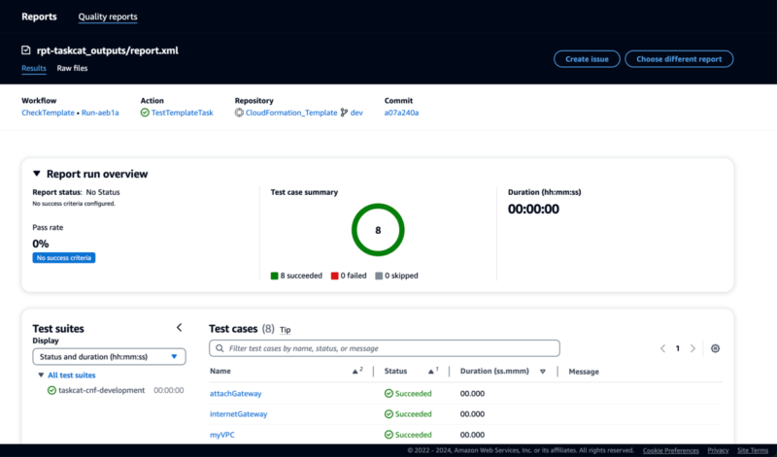The height and width of the screenshot is (457, 777).
Task: Open table preferences gear icon
Action: 715,348
